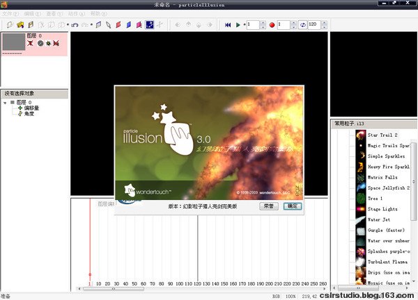Select the Splashes purple emitter

tap(389, 251)
